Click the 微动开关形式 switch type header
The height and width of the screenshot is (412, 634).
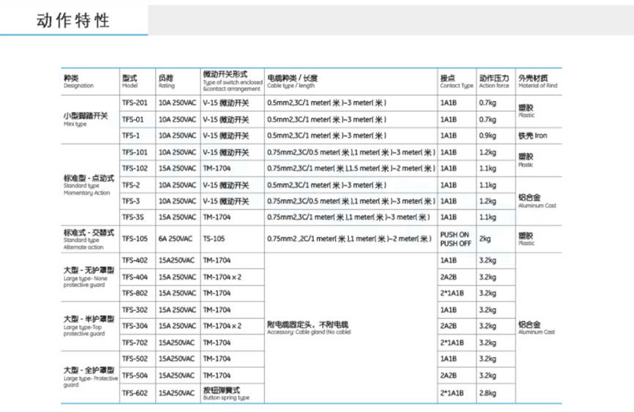pos(233,81)
